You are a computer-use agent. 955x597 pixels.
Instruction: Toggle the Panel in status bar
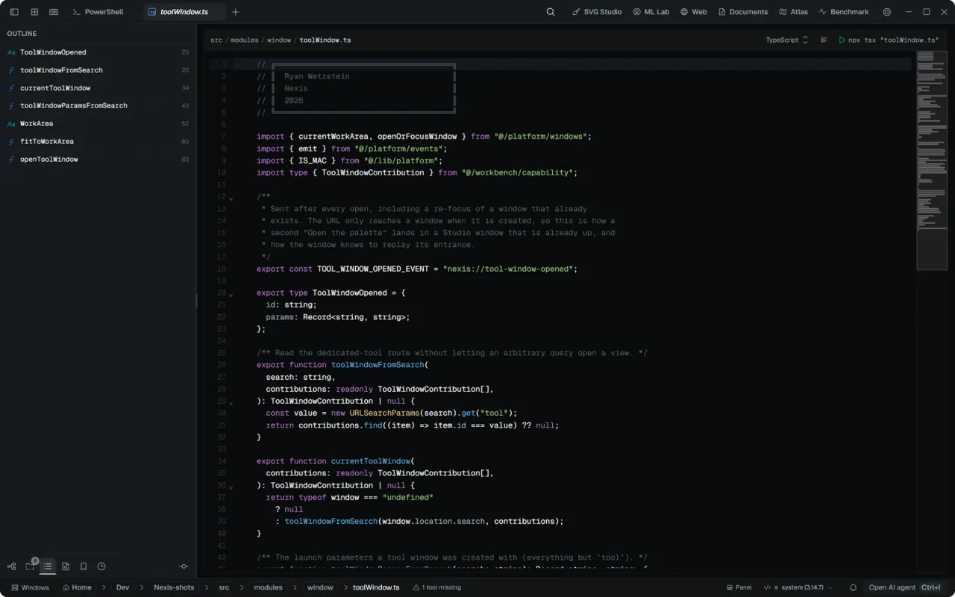click(x=739, y=587)
